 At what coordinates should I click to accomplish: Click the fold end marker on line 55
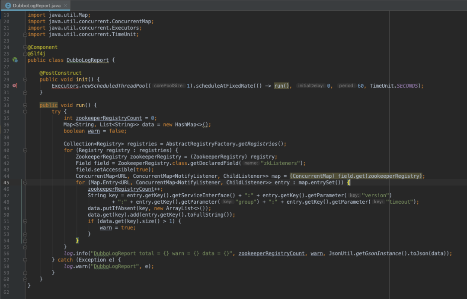coord(25,247)
